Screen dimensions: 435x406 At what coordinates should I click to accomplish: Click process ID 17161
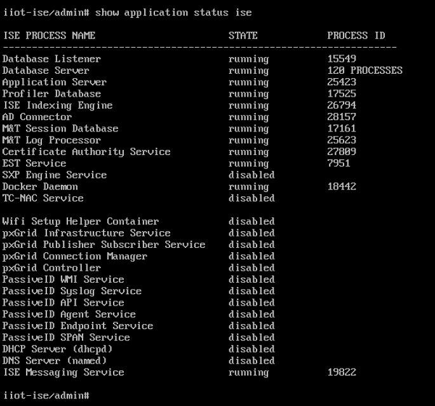click(342, 129)
